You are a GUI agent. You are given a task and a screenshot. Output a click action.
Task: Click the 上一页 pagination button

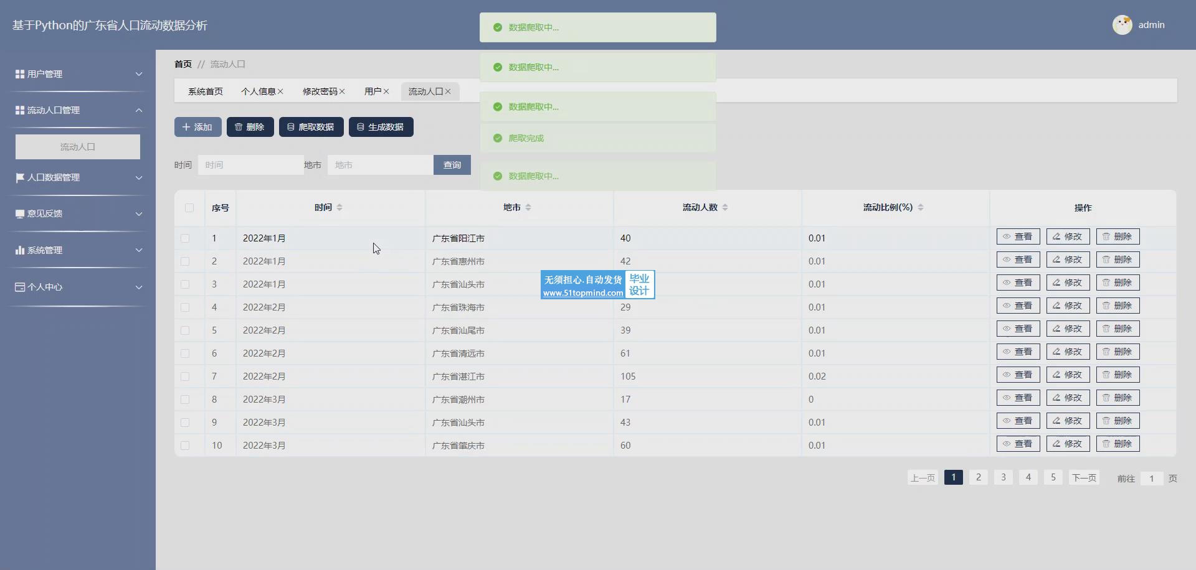(x=923, y=477)
